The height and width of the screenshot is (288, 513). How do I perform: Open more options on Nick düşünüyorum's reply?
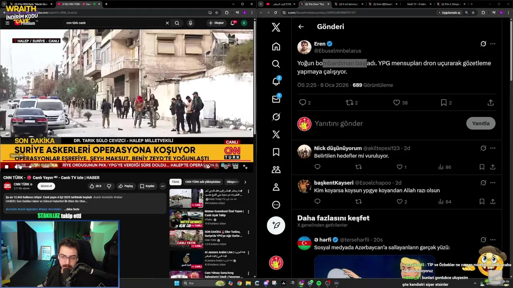[x=493, y=148]
